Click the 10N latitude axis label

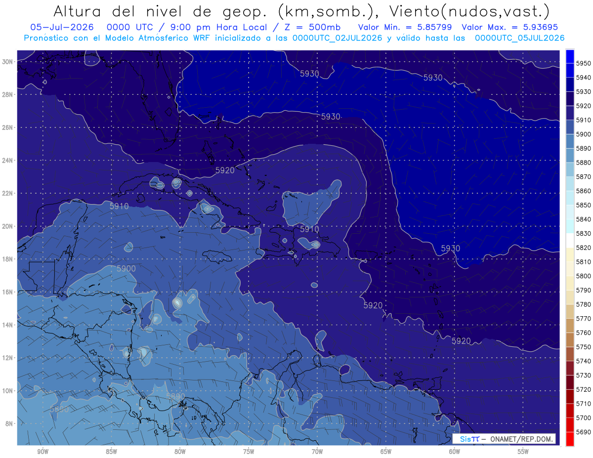point(7,391)
